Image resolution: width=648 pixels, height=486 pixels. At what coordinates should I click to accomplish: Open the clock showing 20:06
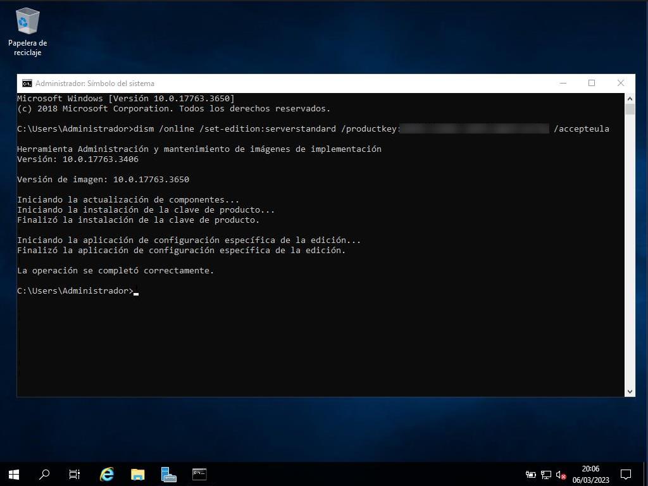pos(590,474)
